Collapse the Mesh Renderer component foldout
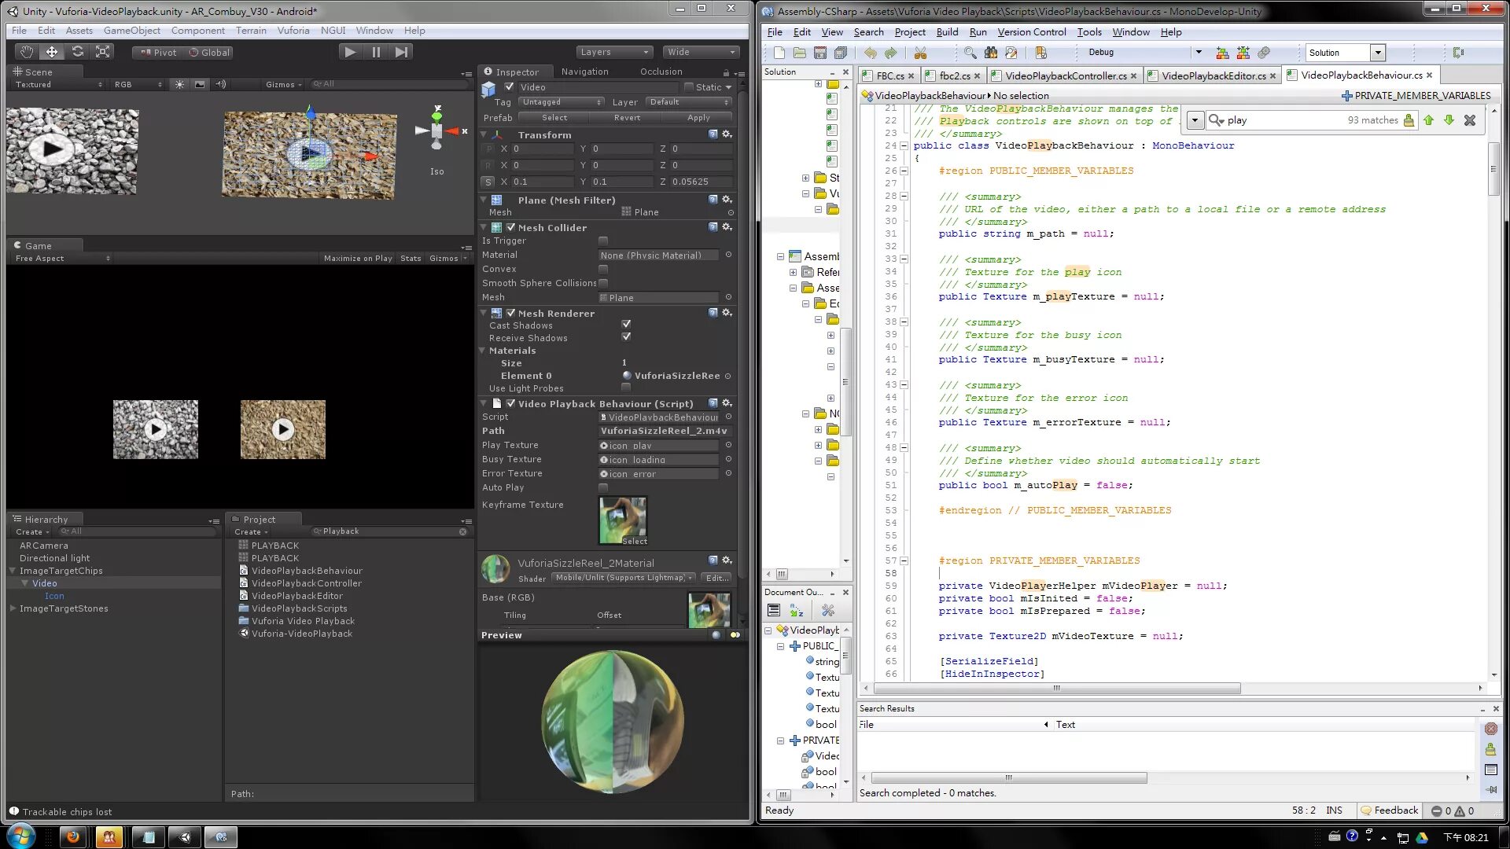This screenshot has width=1510, height=849. (x=484, y=313)
